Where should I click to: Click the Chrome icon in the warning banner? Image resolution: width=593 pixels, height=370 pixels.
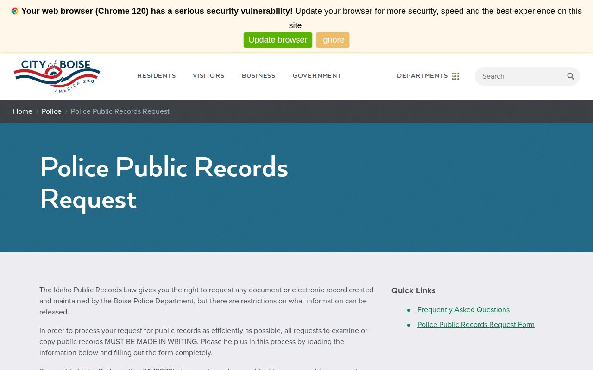pos(15,11)
